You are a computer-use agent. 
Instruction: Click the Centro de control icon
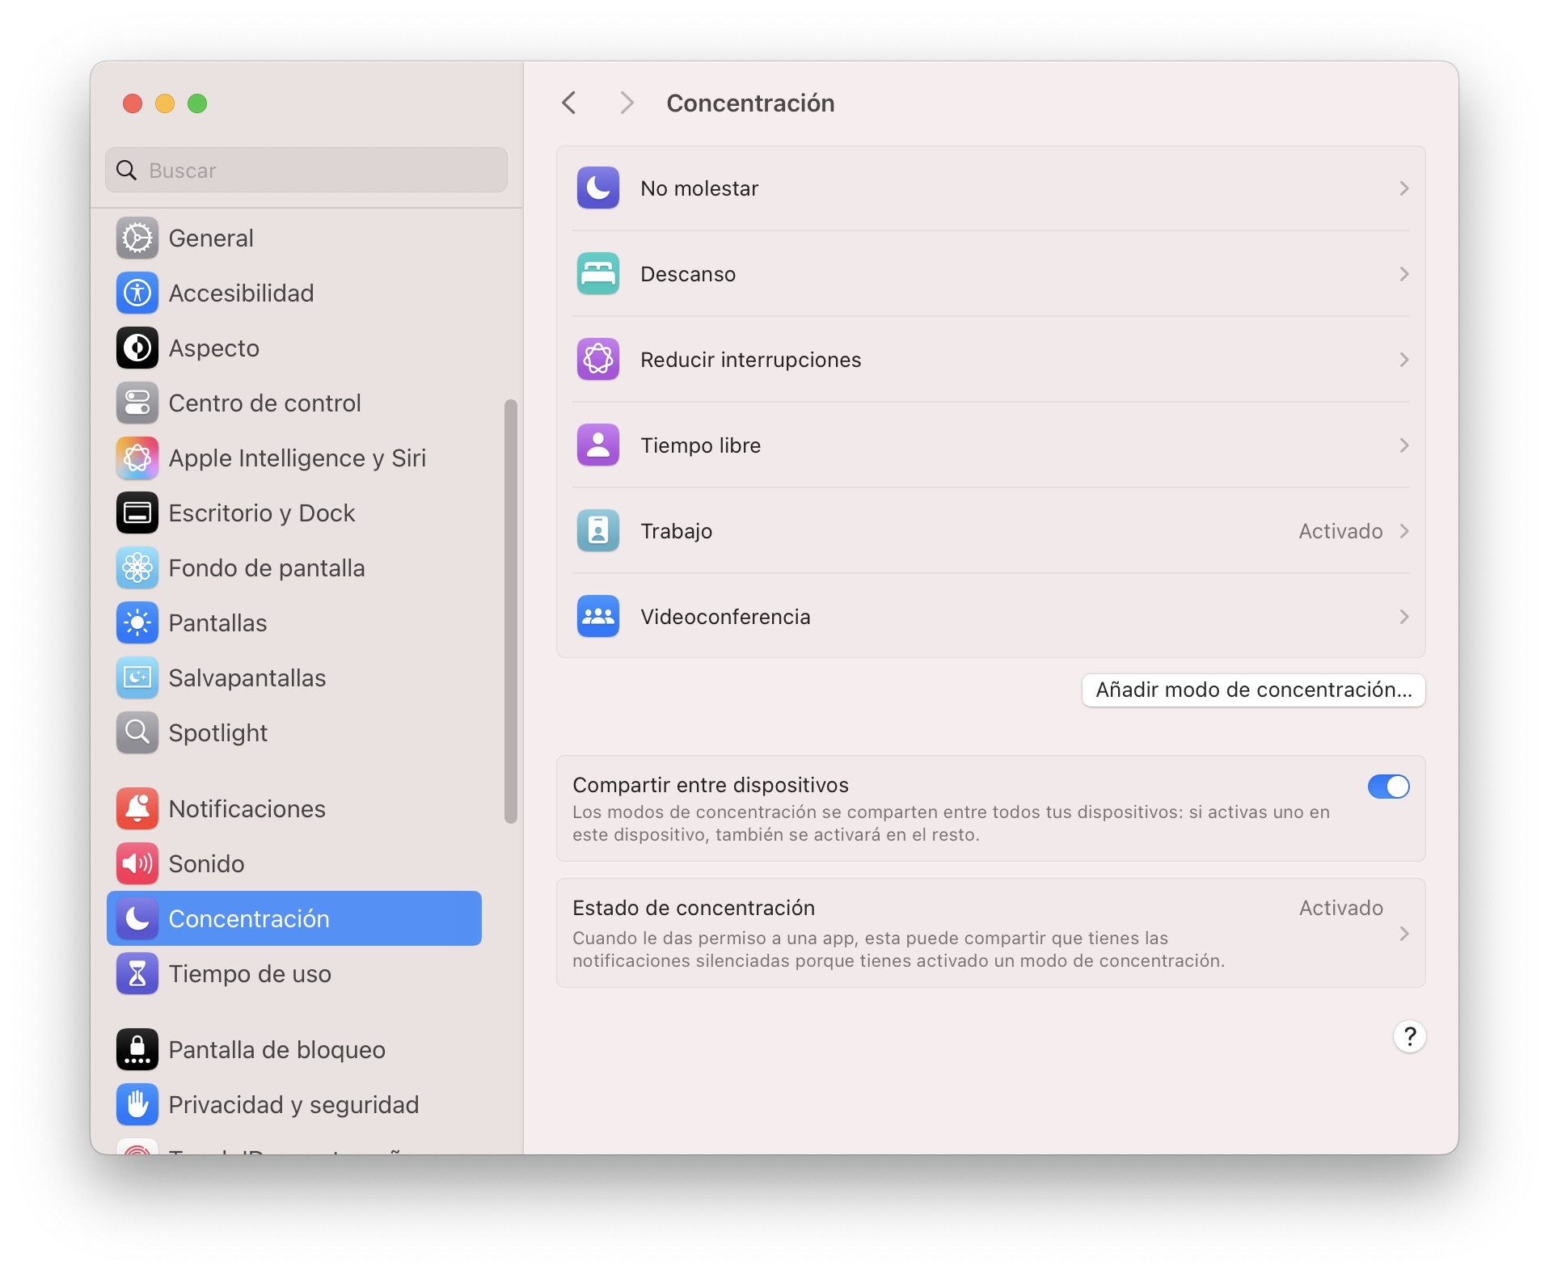coord(137,403)
